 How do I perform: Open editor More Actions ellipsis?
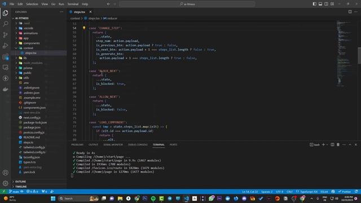tap(356, 12)
